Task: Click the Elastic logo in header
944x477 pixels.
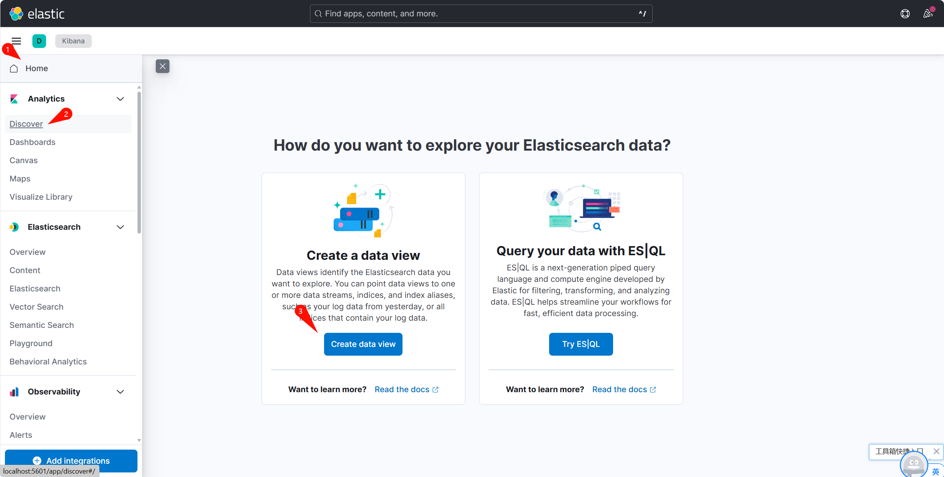Action: point(37,14)
